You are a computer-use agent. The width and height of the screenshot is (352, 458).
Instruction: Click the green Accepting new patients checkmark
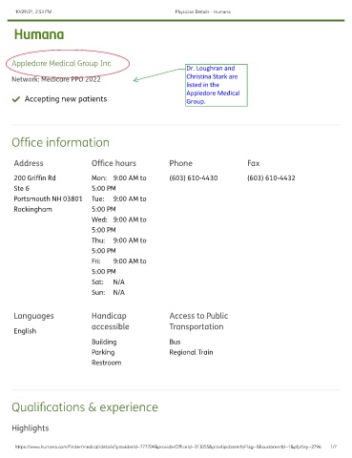[16, 99]
